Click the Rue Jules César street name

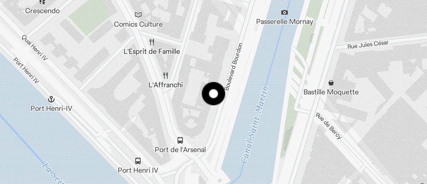click(x=368, y=45)
